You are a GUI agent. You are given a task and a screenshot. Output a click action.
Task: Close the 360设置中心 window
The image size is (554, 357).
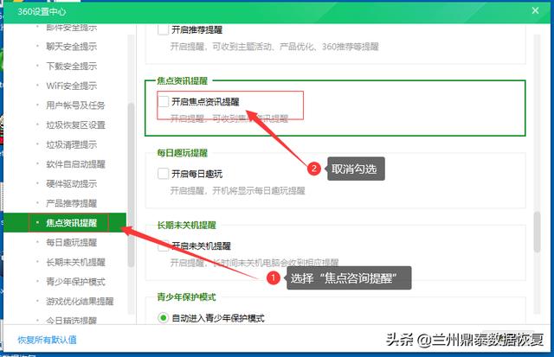[535, 10]
